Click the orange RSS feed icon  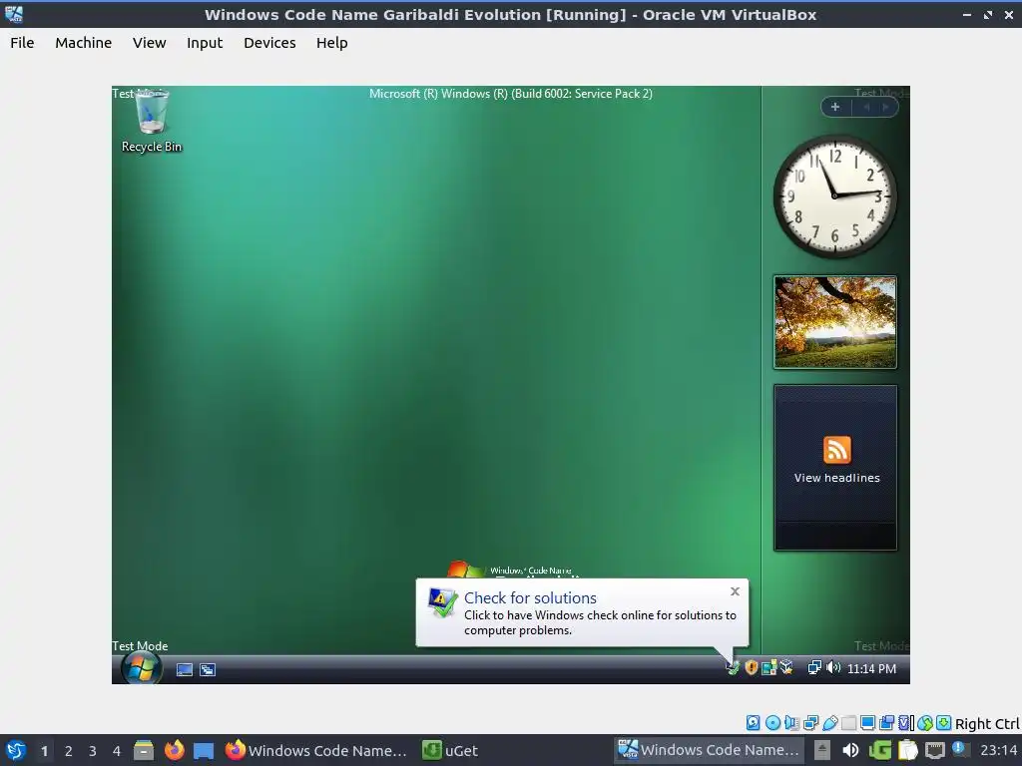point(837,450)
